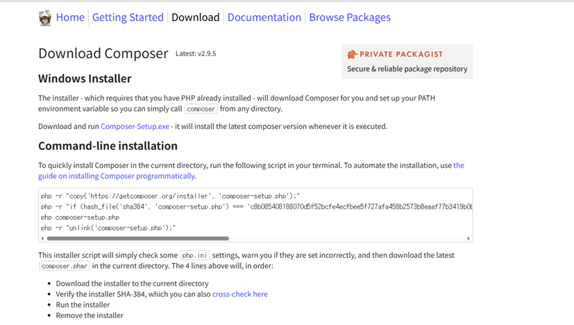The height and width of the screenshot is (325, 574).
Task: Download the Composer-Setup.exe installer
Action: (x=135, y=127)
